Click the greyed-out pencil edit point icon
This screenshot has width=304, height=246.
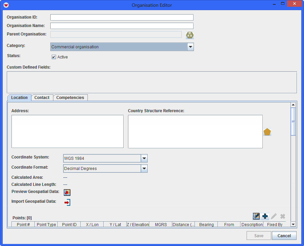point(274,216)
